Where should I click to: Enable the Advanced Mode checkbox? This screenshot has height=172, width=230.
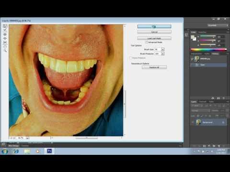[147, 42]
